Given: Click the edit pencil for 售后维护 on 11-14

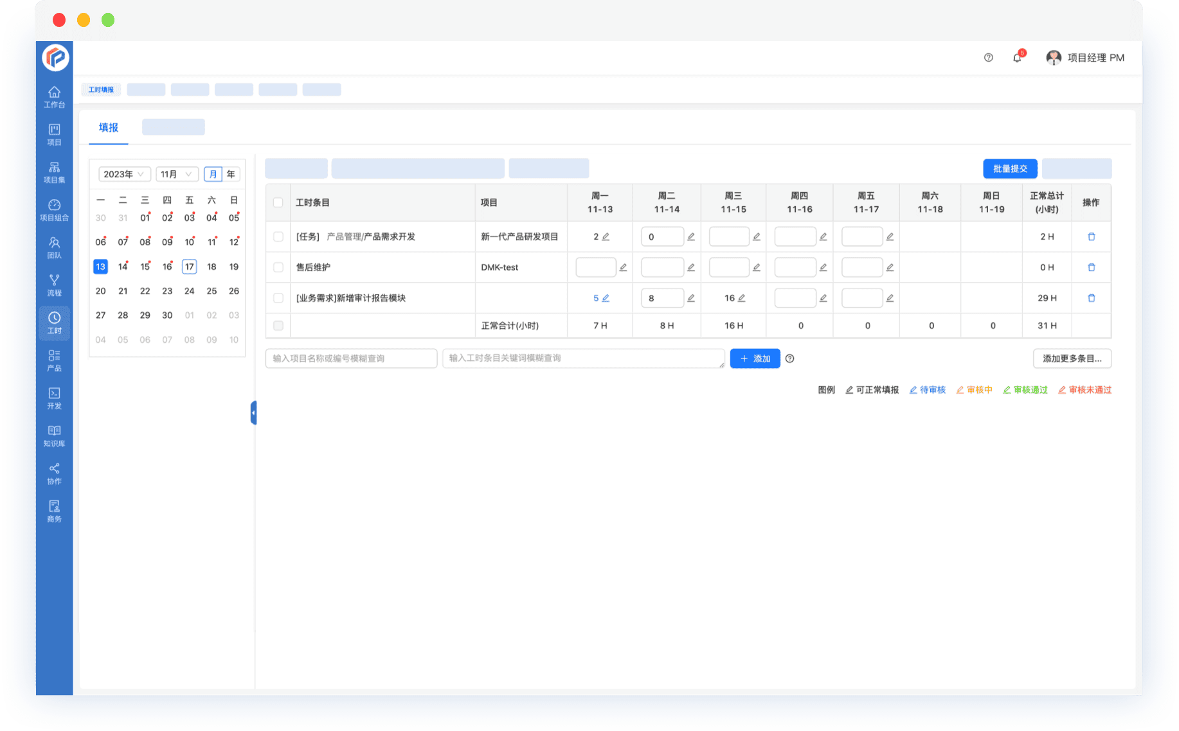Looking at the screenshot, I should (x=691, y=267).
